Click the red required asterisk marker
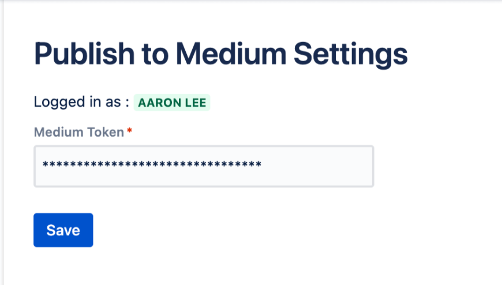The width and height of the screenshot is (502, 285). [x=129, y=132]
